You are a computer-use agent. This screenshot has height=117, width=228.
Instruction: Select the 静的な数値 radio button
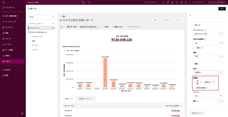(194, 88)
